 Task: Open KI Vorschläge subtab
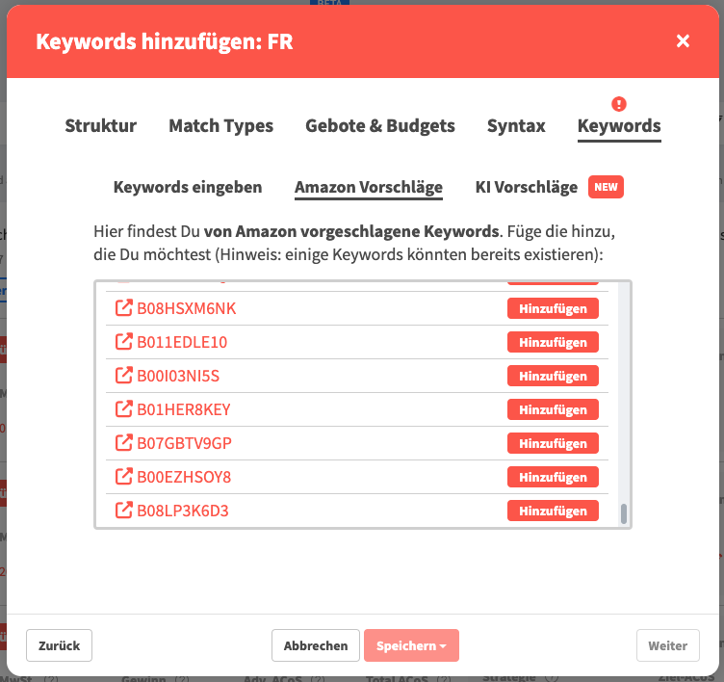527,187
